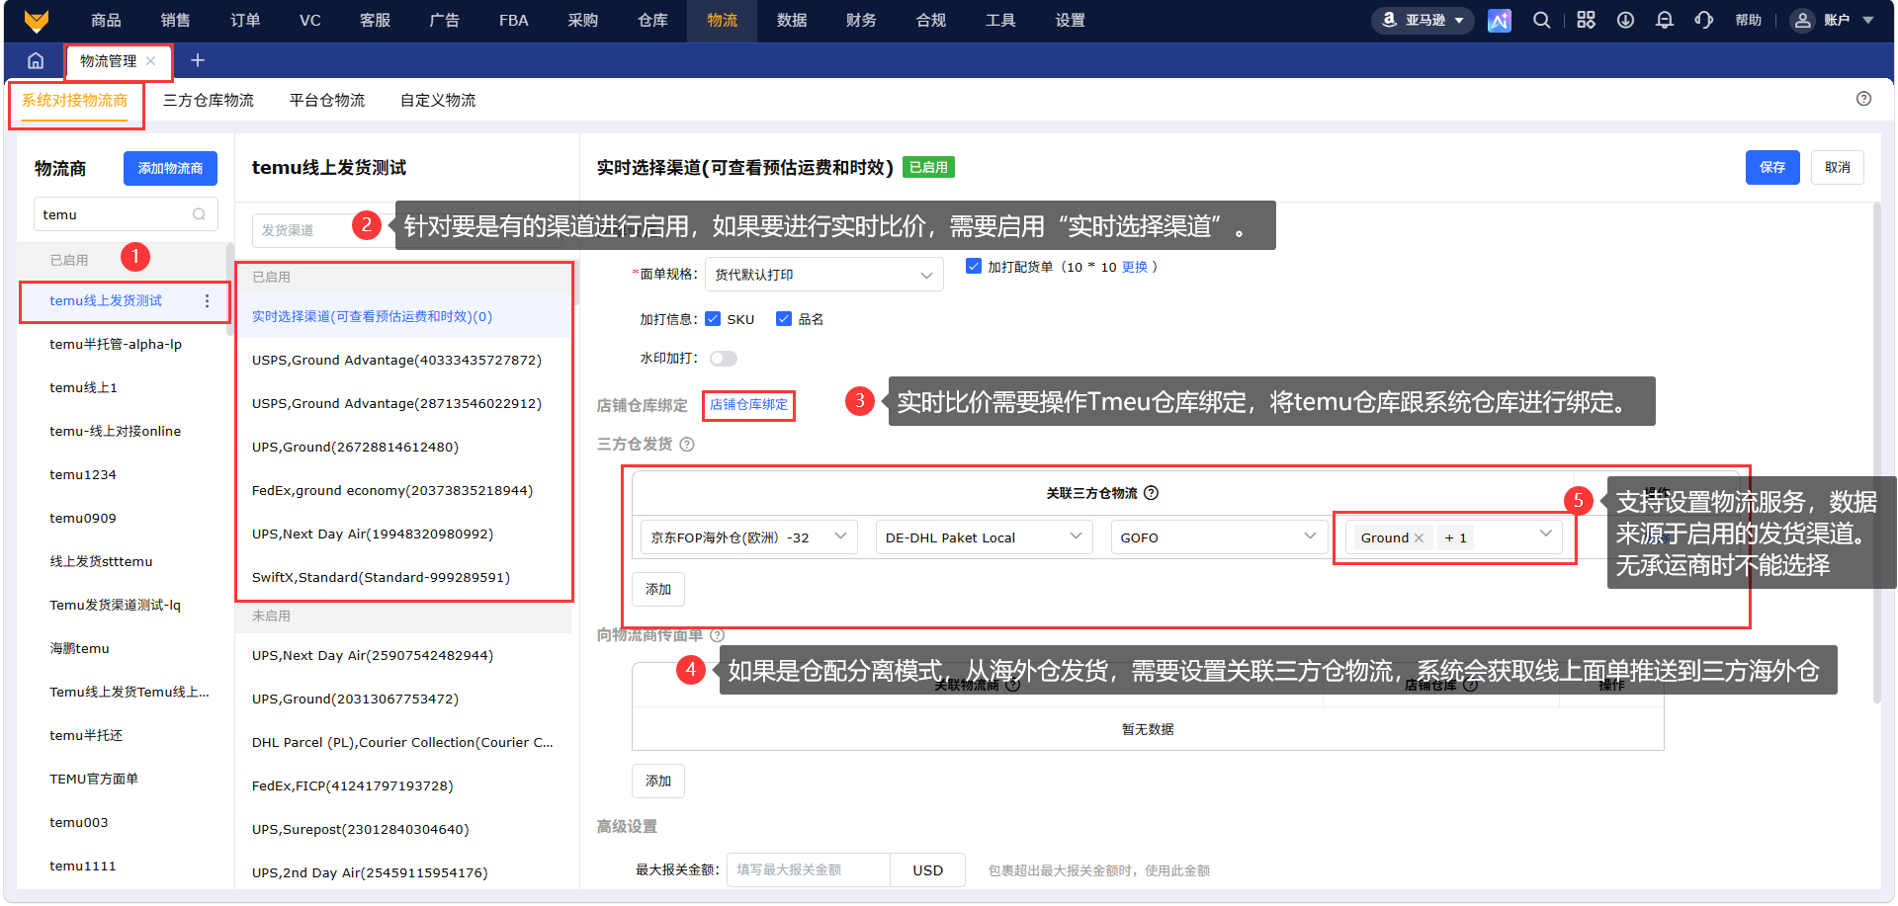Expand the 面单规格 dropdown
1898x906 pixels.
(824, 275)
